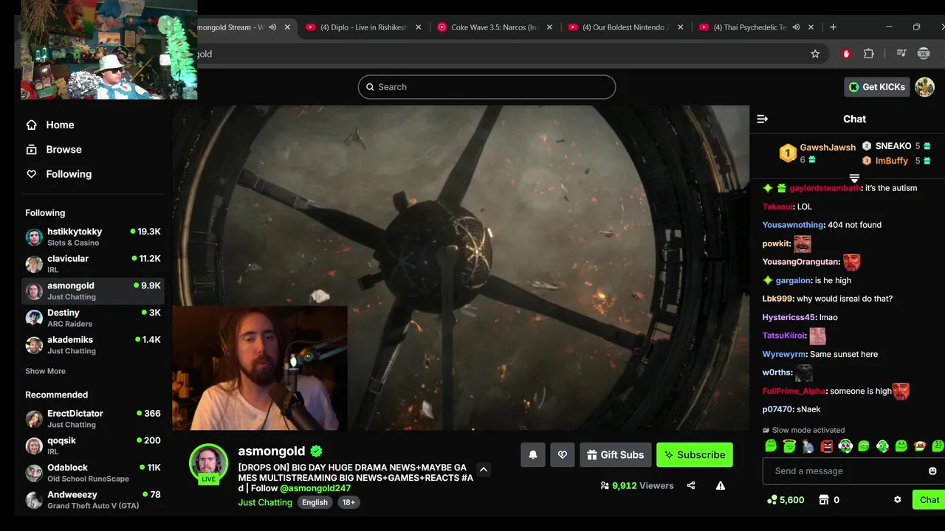Screen dimensions: 945x531
Task: Open the Browse section
Action: pos(54,149)
